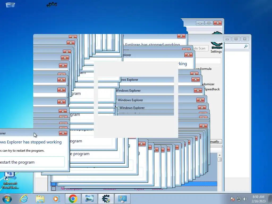Viewport: 272px width, 204px height.
Task: Open the clock showing 8:50 AM
Action: coord(258,199)
